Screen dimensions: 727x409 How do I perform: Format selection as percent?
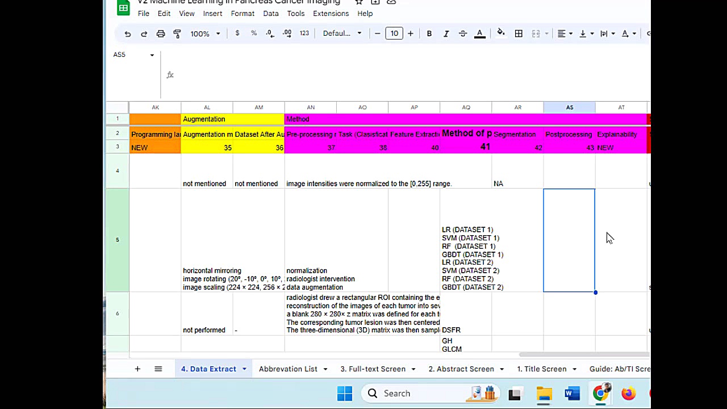tap(254, 34)
